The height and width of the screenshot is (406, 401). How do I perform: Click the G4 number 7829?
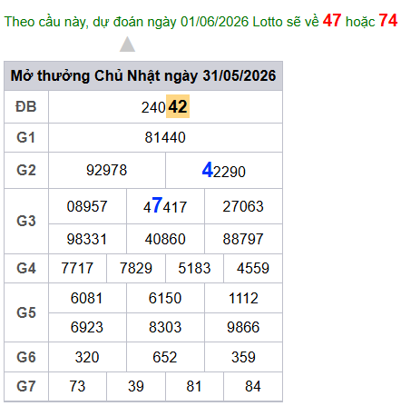click(136, 268)
